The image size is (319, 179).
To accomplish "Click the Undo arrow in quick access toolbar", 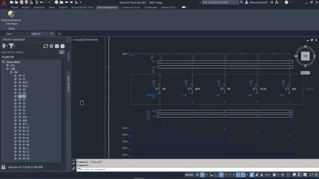I will pos(41,2).
